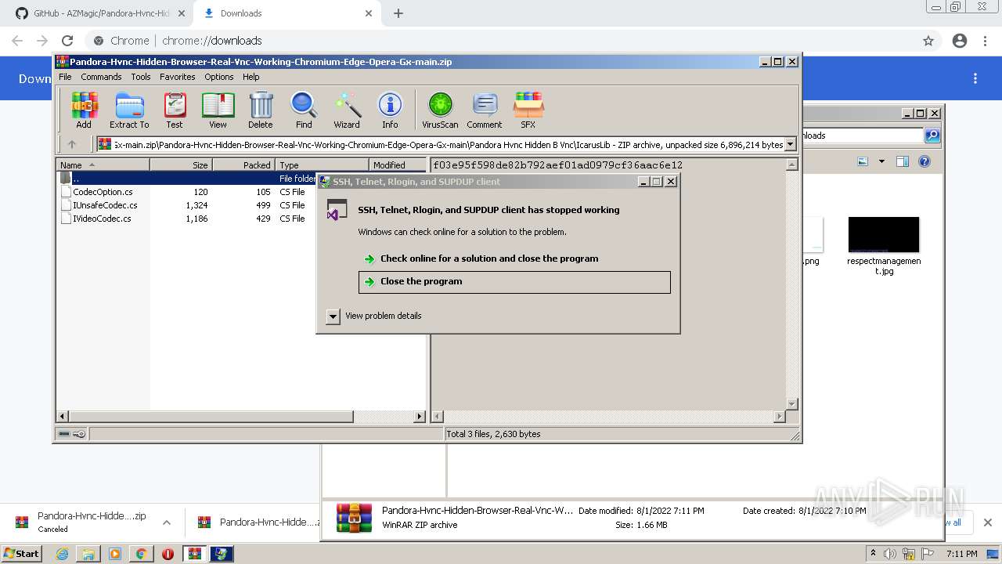Image resolution: width=1002 pixels, height=564 pixels.
Task: Click the SFX toolbar icon
Action: point(528,110)
